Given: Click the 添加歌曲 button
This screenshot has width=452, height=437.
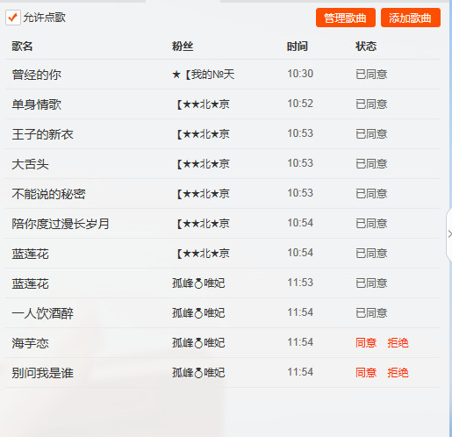Looking at the screenshot, I should [411, 18].
